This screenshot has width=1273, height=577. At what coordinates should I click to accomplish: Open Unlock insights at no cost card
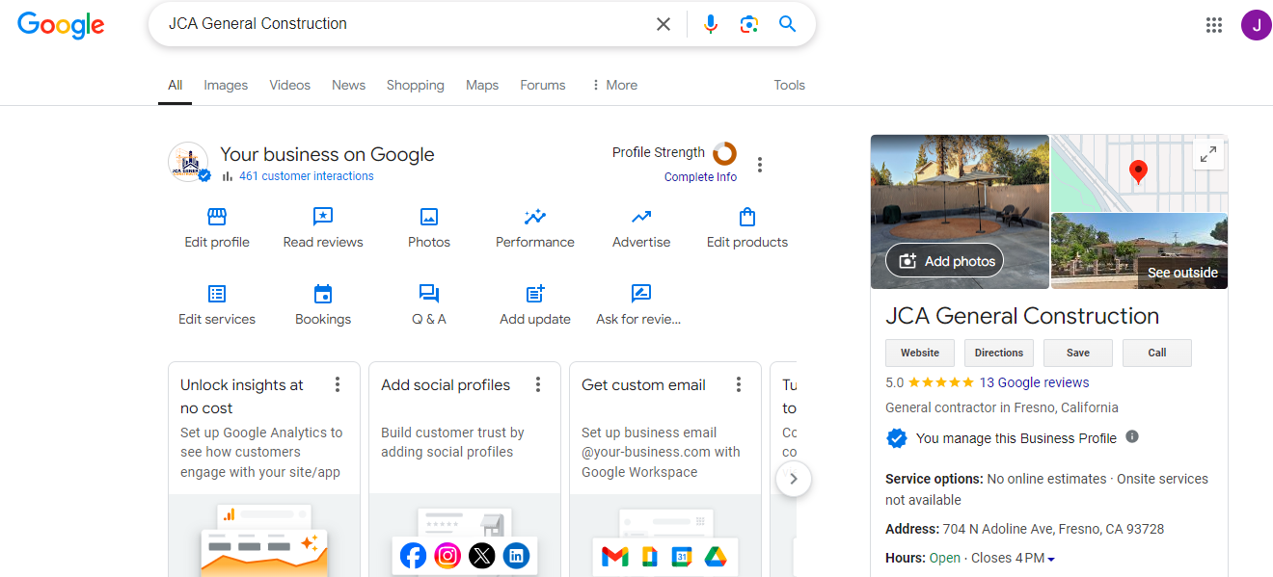[264, 469]
